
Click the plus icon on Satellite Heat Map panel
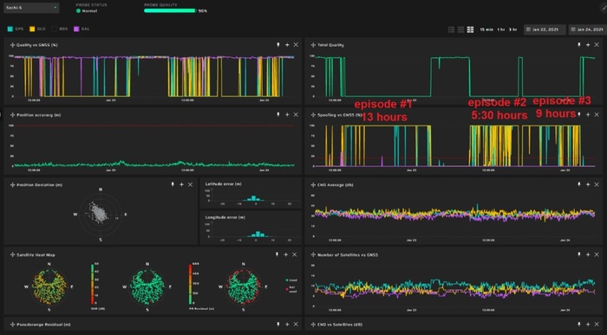pyautogui.click(x=285, y=254)
